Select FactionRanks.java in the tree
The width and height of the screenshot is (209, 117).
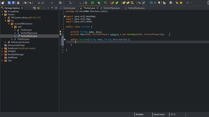(29, 36)
